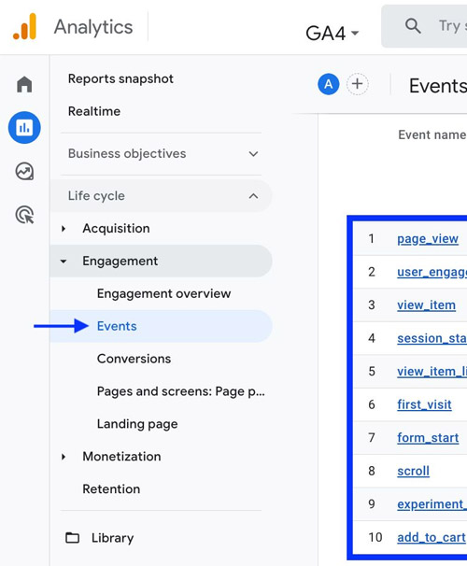The height and width of the screenshot is (566, 467).
Task: Open the page_view event link
Action: pyautogui.click(x=428, y=238)
